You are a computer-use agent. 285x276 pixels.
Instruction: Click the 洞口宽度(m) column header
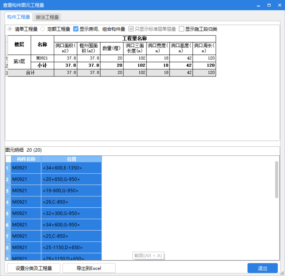click(158, 48)
